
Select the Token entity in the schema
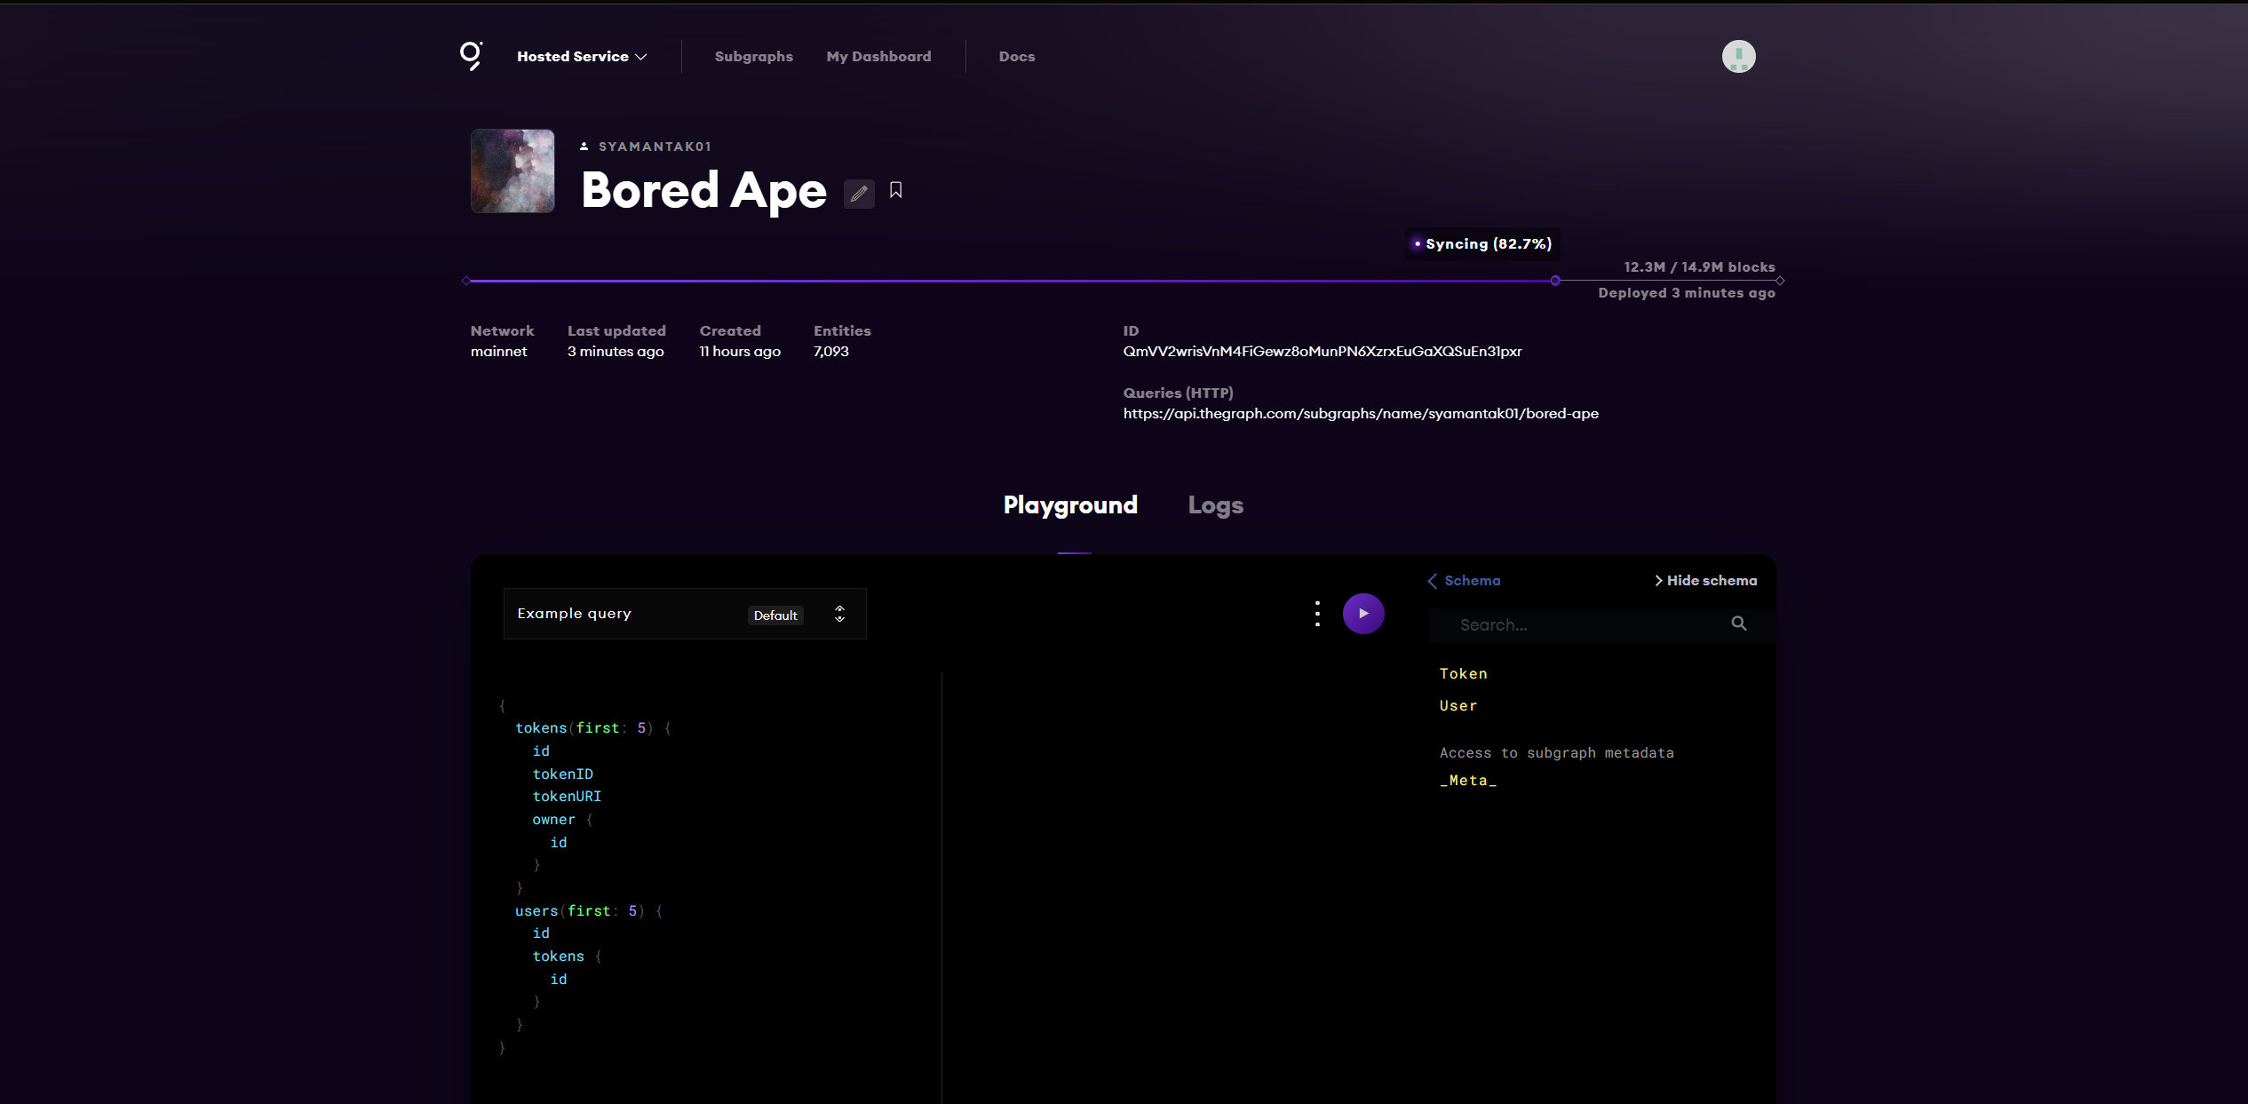click(x=1463, y=673)
